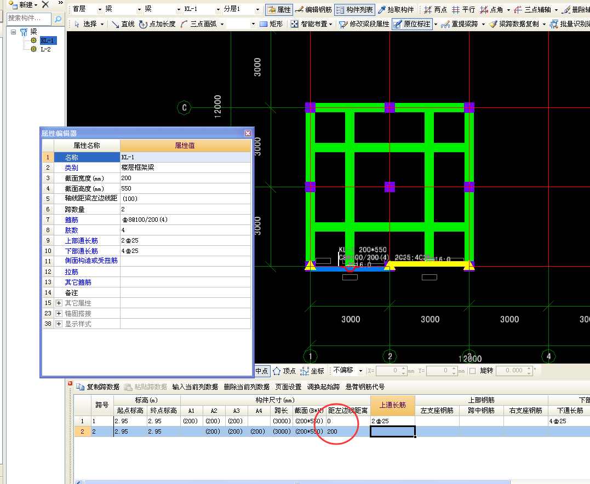Click the 坐标 coordinate snap icon
This screenshot has width=590, height=484.
click(312, 371)
